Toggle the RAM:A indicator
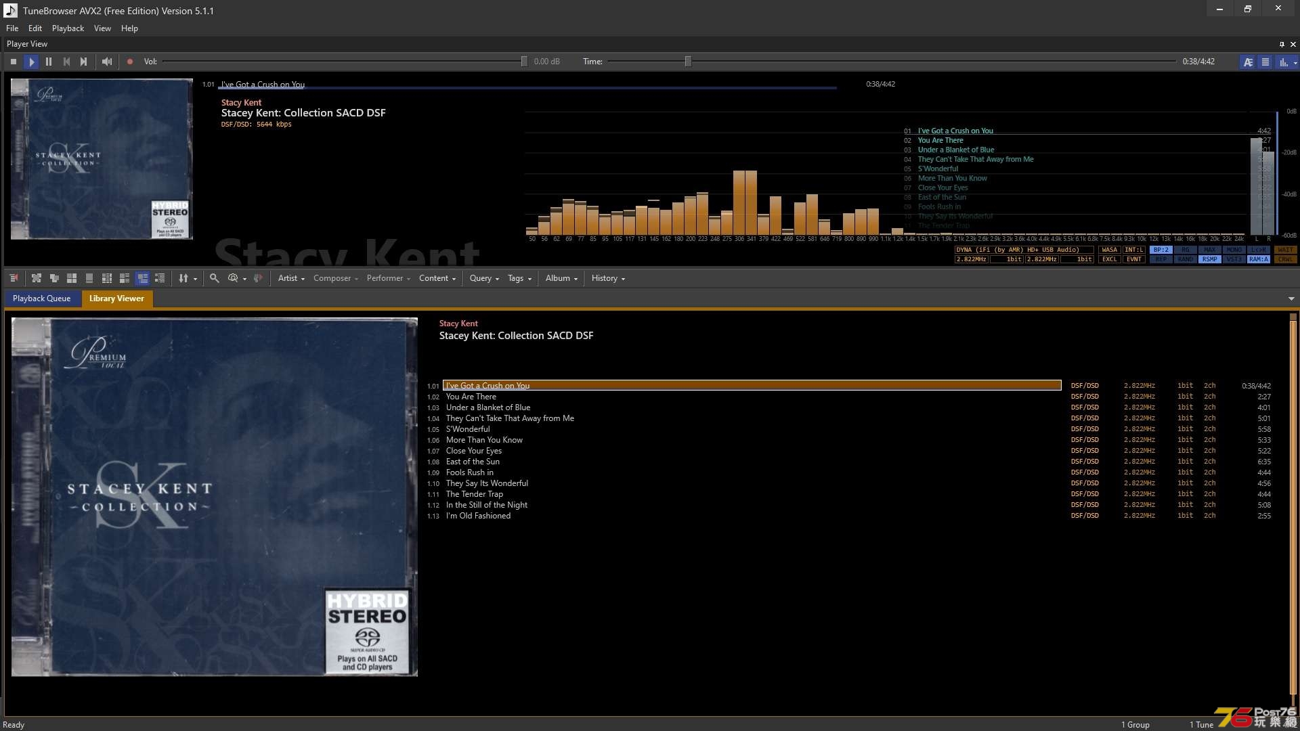This screenshot has width=1300, height=731. (x=1259, y=259)
